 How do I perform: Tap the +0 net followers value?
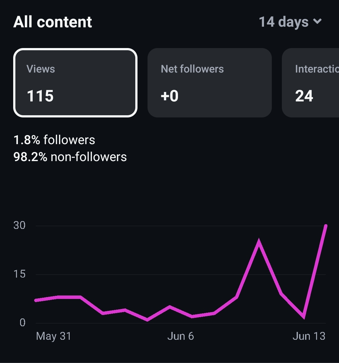pyautogui.click(x=169, y=96)
